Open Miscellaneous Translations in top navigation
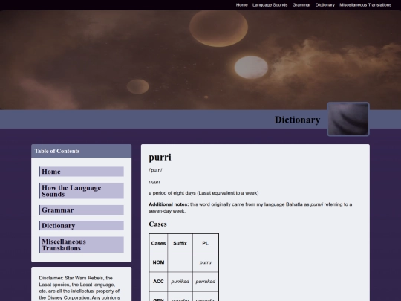The image size is (401, 301). click(x=365, y=5)
